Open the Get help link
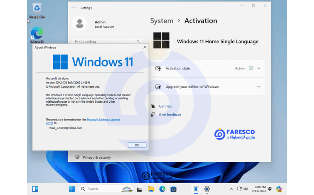 point(166,106)
